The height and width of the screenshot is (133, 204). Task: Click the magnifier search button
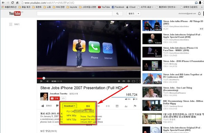click(117, 13)
